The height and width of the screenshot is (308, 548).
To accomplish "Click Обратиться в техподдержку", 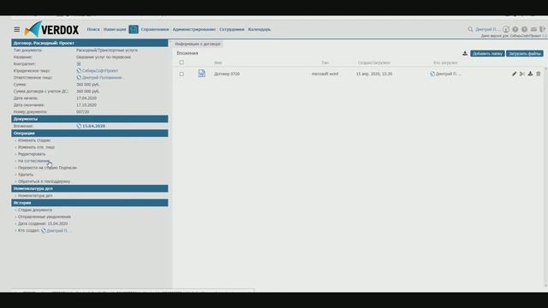I will point(44,181).
